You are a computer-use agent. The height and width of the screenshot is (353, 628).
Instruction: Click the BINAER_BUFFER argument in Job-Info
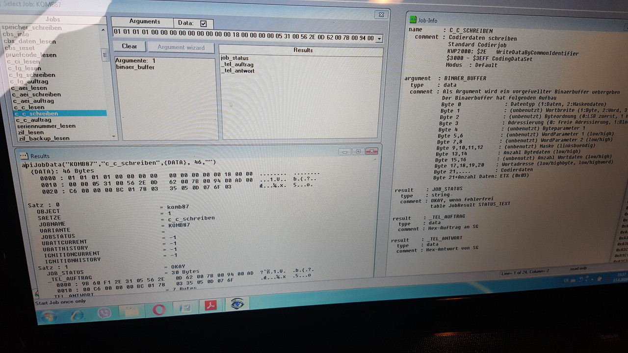465,78
